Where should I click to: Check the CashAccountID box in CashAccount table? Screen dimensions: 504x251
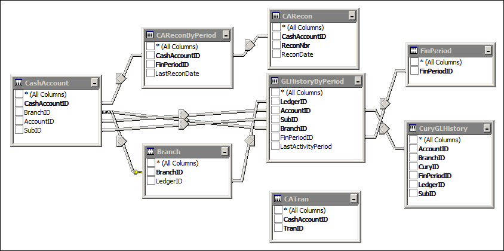[x=19, y=103]
